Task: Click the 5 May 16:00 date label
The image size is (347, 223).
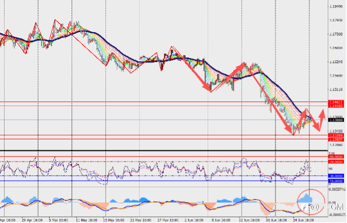Action: pos(59,220)
